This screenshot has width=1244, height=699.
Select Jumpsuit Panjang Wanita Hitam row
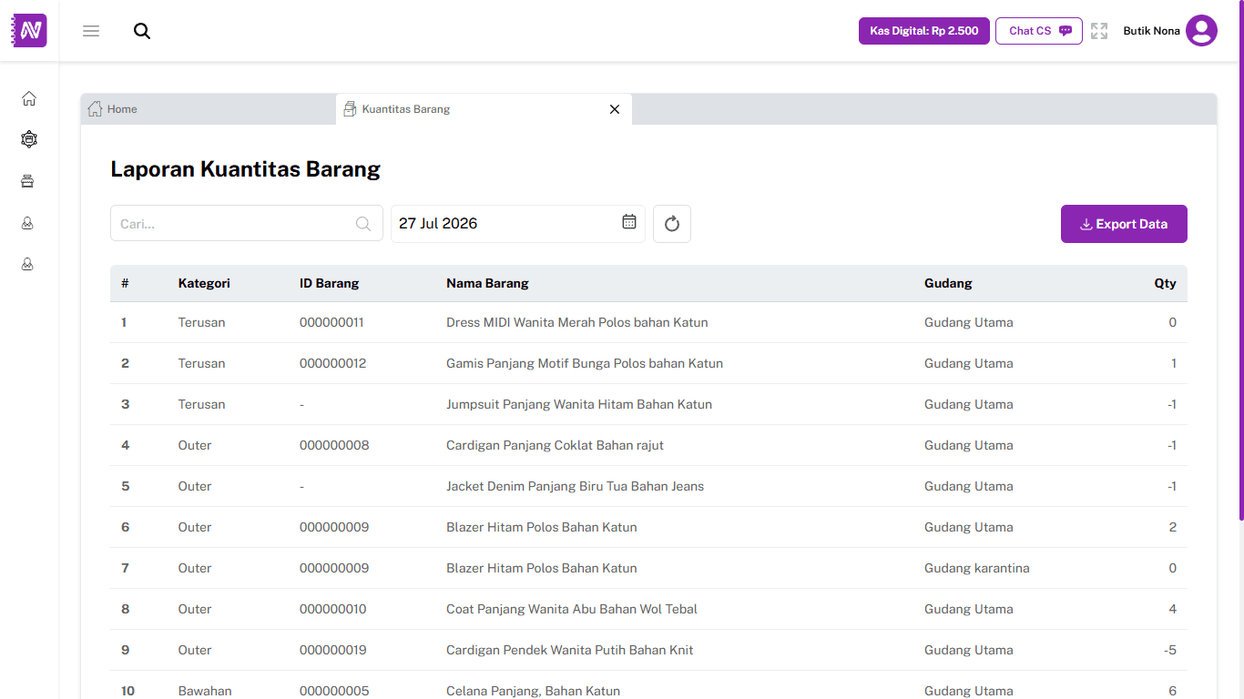click(x=648, y=404)
